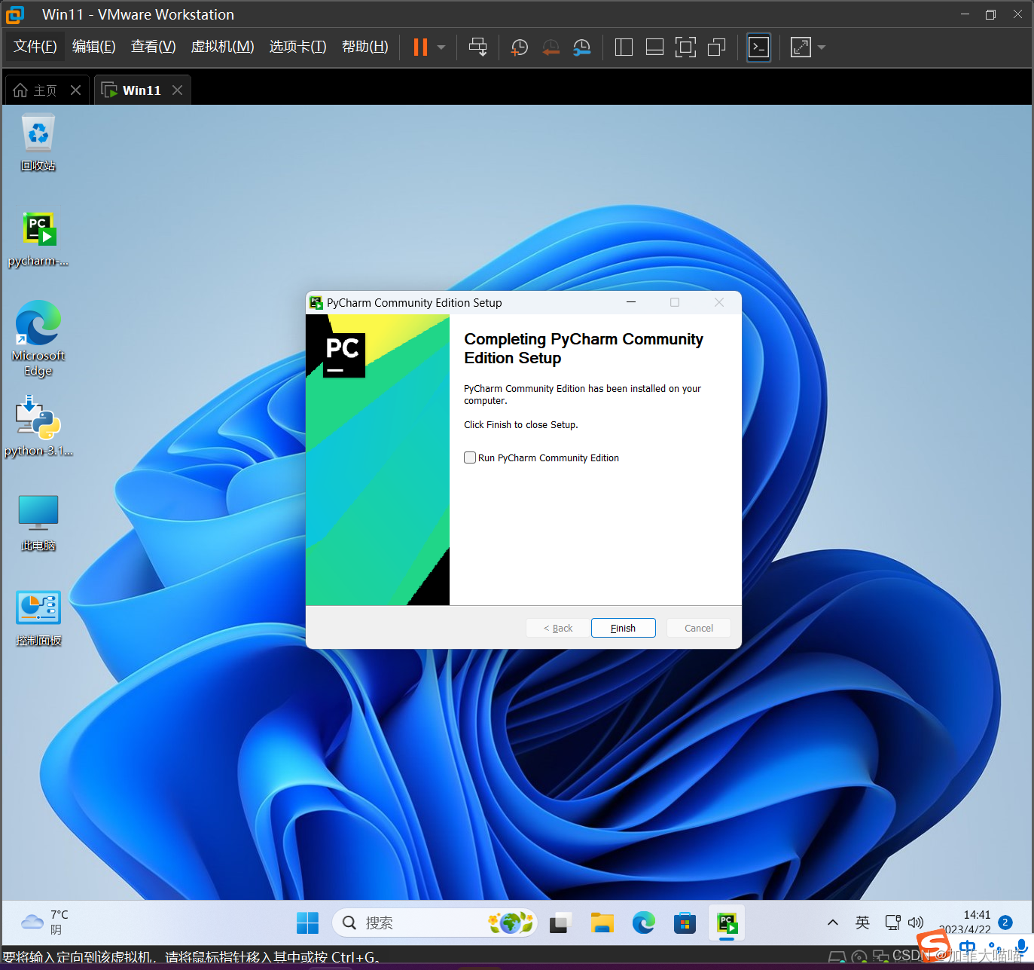Select the 回收站 recycle bin desktop icon
This screenshot has height=970, width=1034.
tap(38, 142)
